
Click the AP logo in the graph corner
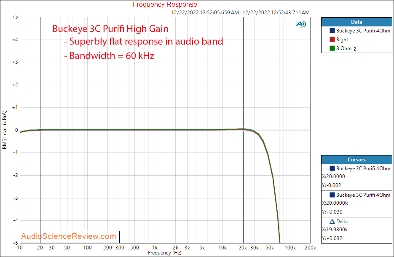[x=301, y=24]
